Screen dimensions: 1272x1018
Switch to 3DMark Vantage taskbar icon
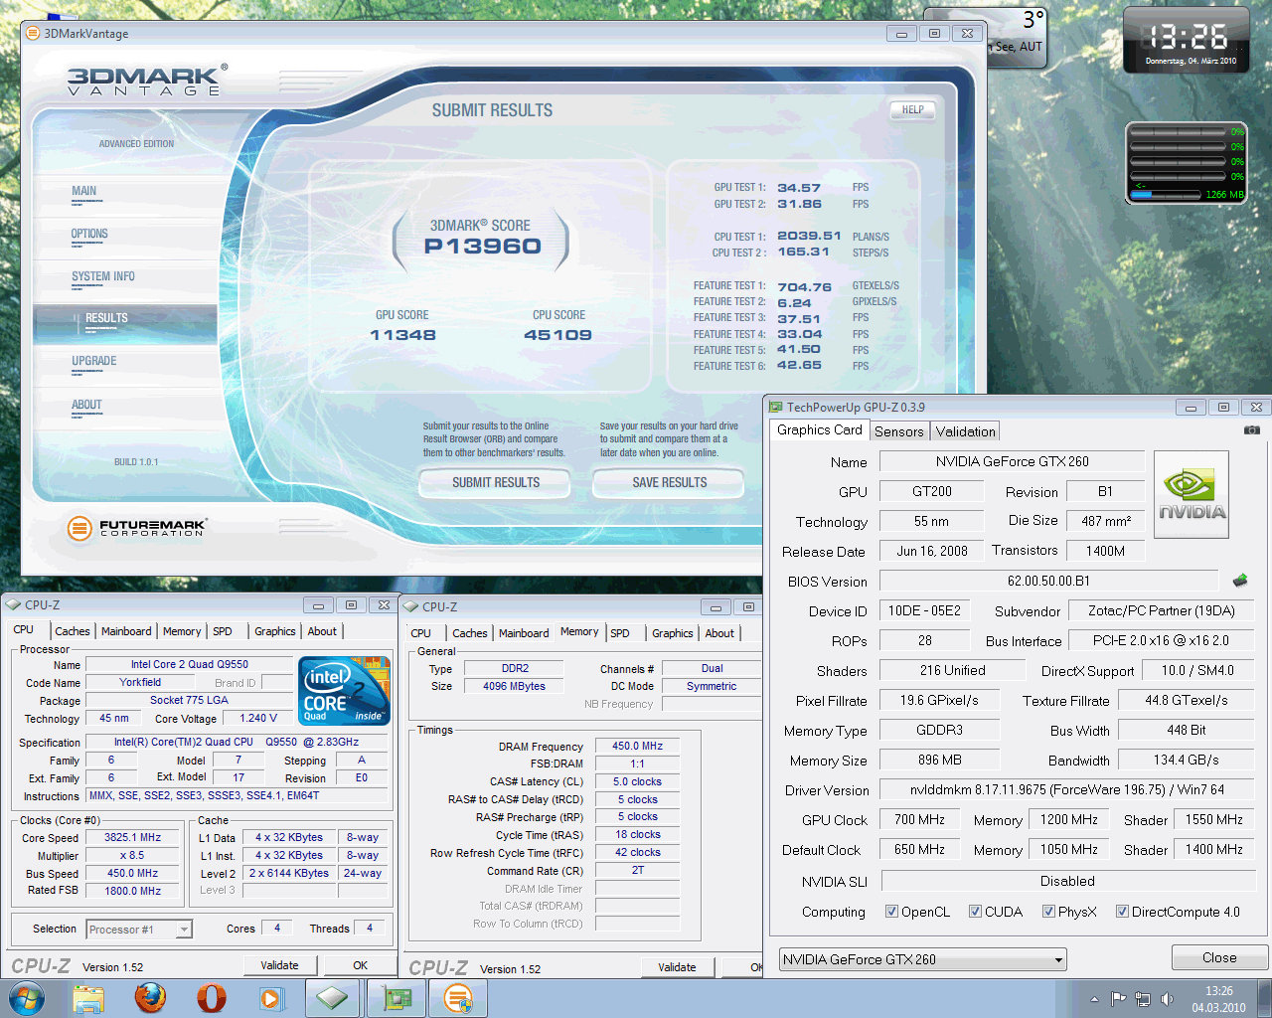457,997
